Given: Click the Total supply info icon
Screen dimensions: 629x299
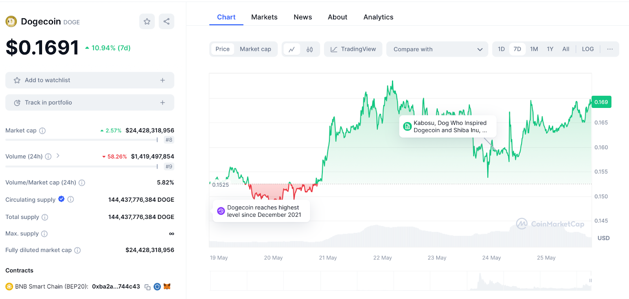Looking at the screenshot, I should (x=45, y=217).
